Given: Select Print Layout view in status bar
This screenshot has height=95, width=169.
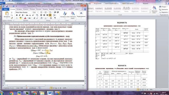Looking at the screenshot, I should tap(51, 88).
